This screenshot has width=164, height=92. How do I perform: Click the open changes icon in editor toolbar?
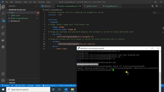click(x=152, y=6)
